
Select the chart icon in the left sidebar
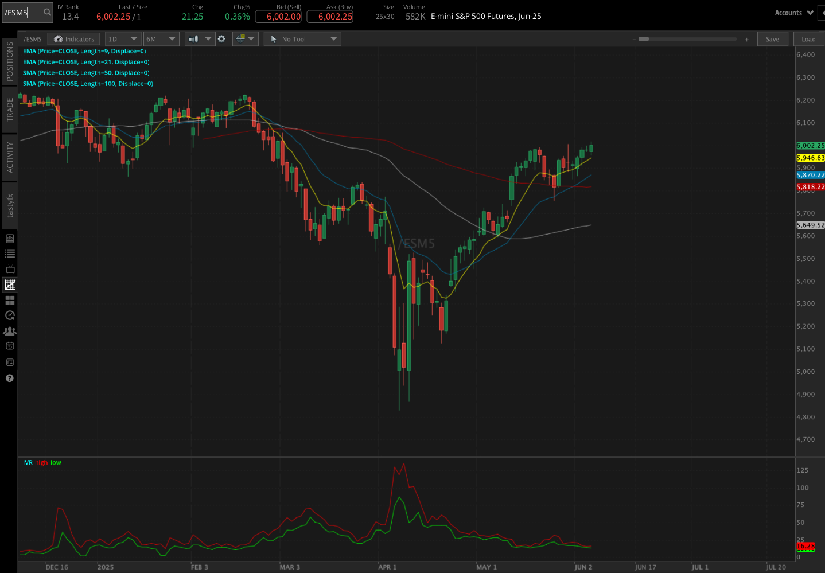pos(9,284)
